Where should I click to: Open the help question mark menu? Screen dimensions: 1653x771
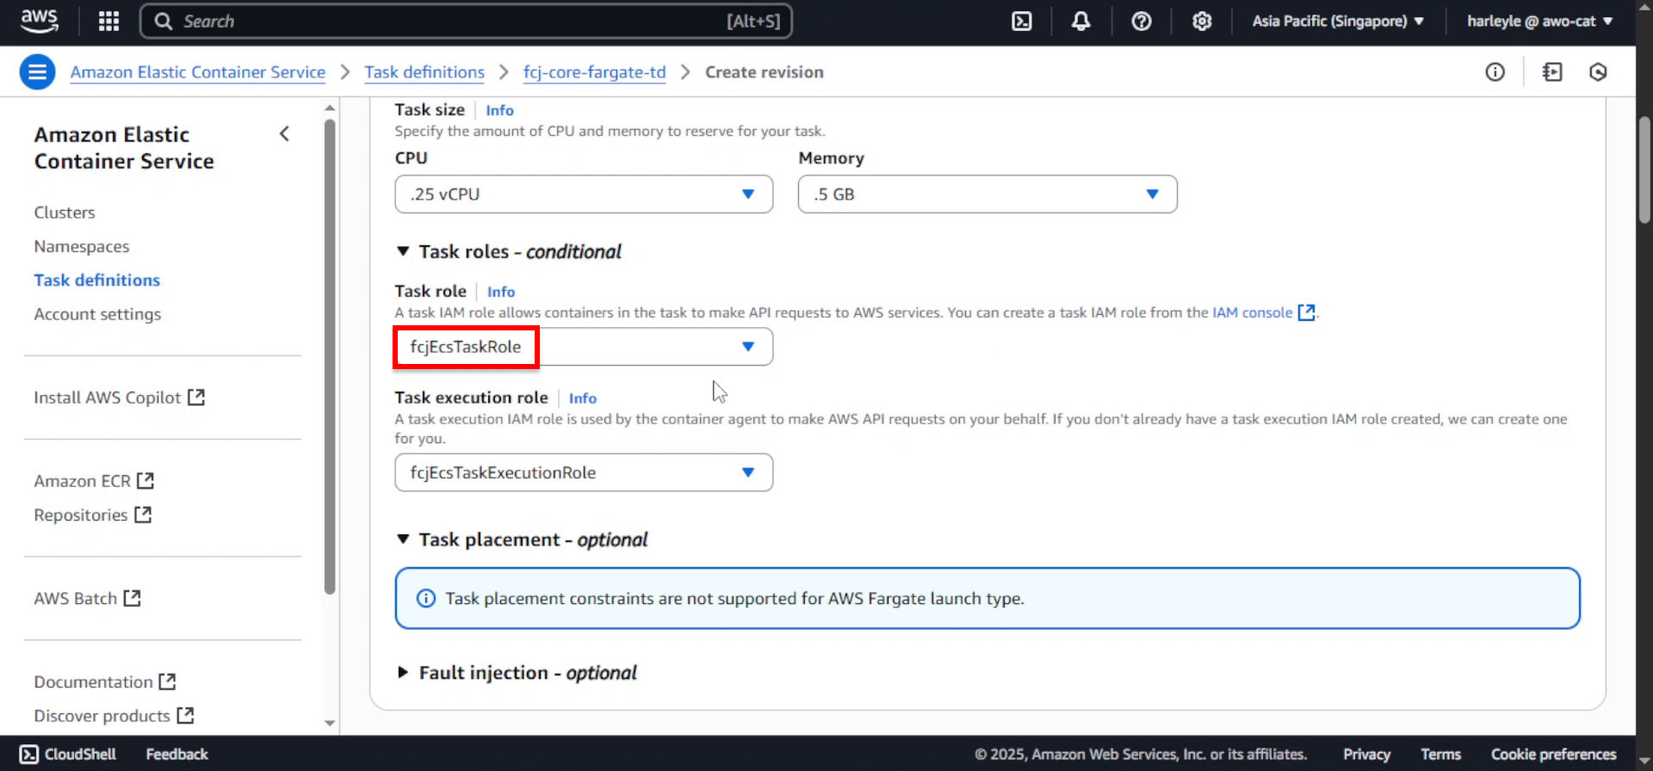point(1141,22)
